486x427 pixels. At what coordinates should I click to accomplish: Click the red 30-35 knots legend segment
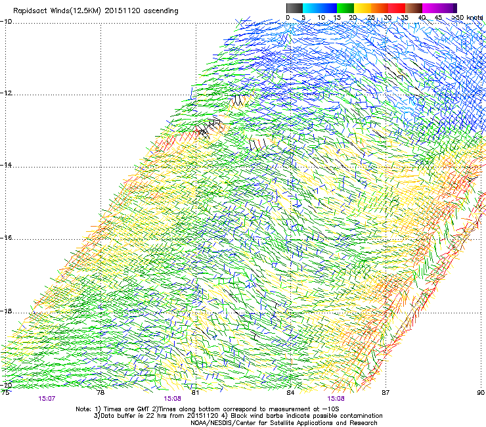397,8
